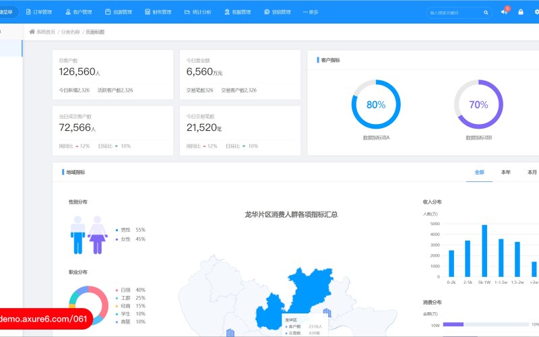Viewport: 539px width, 337px height.
Task: Click the 2-5k income bar
Action: click(468, 259)
